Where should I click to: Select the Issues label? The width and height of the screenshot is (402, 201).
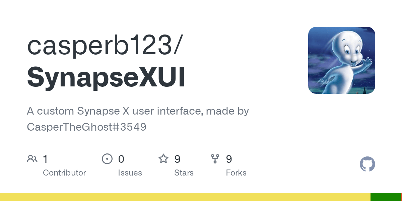(x=130, y=173)
